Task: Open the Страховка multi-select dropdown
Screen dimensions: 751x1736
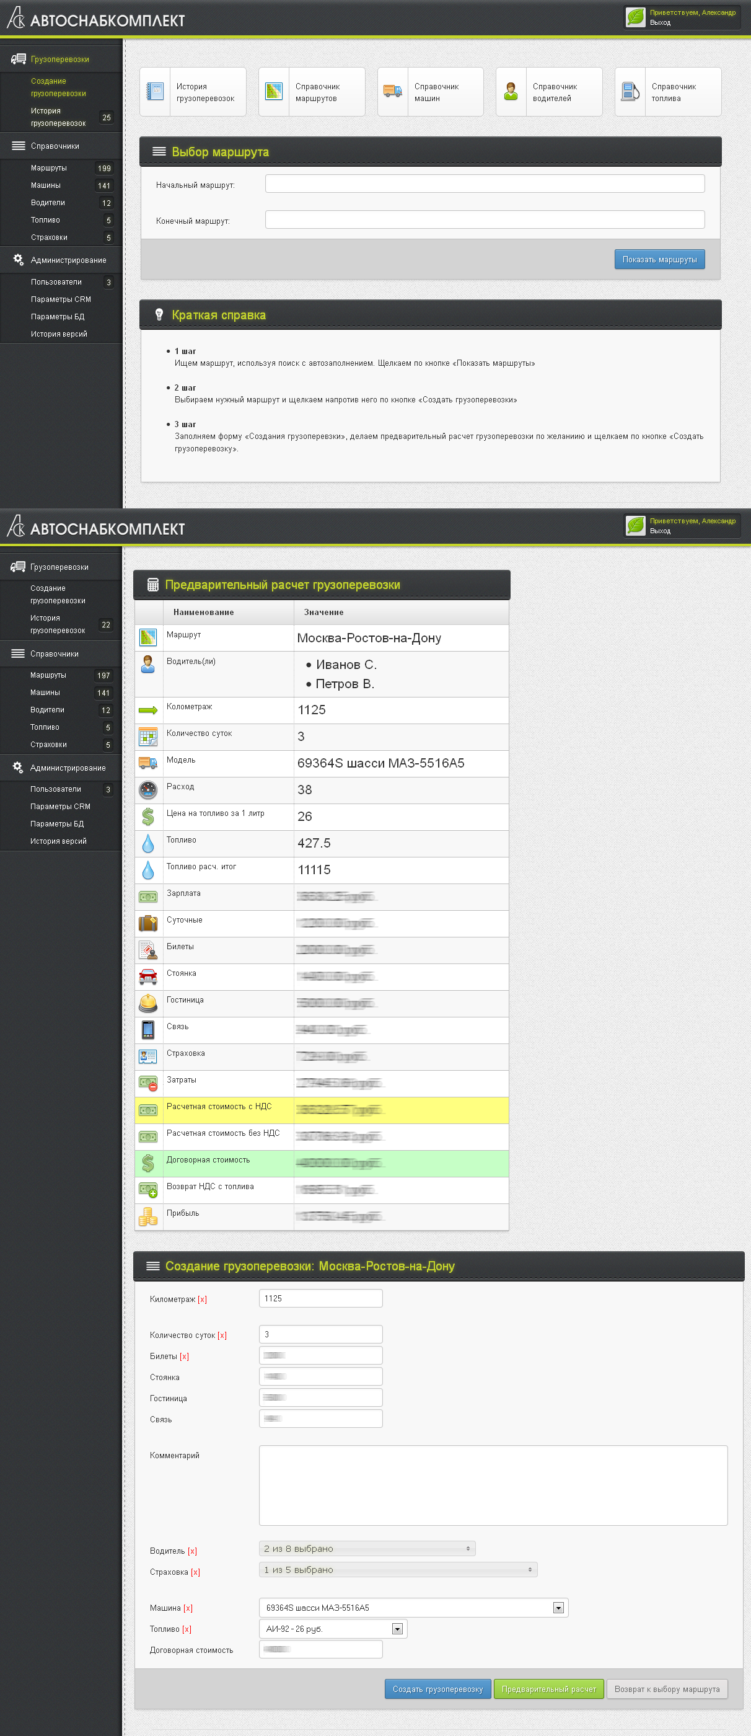Action: [x=398, y=1570]
